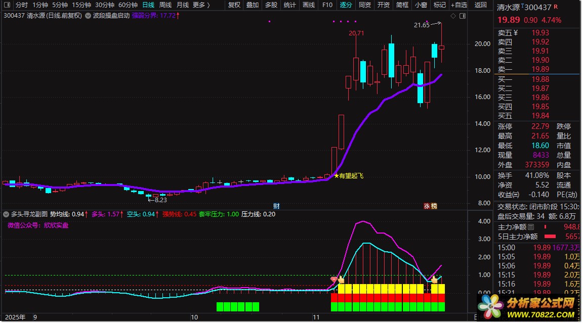Click the 买五 bid price 19.84

point(540,115)
